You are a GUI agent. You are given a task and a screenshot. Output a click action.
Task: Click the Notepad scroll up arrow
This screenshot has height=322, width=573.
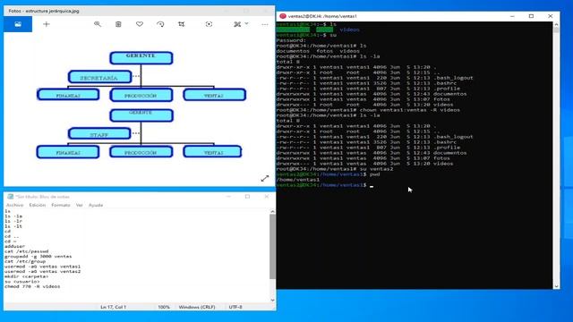click(272, 212)
